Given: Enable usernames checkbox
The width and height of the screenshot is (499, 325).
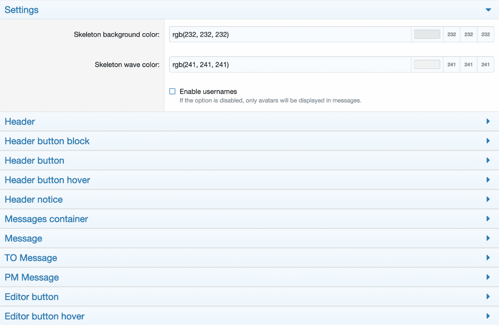Looking at the screenshot, I should (172, 92).
